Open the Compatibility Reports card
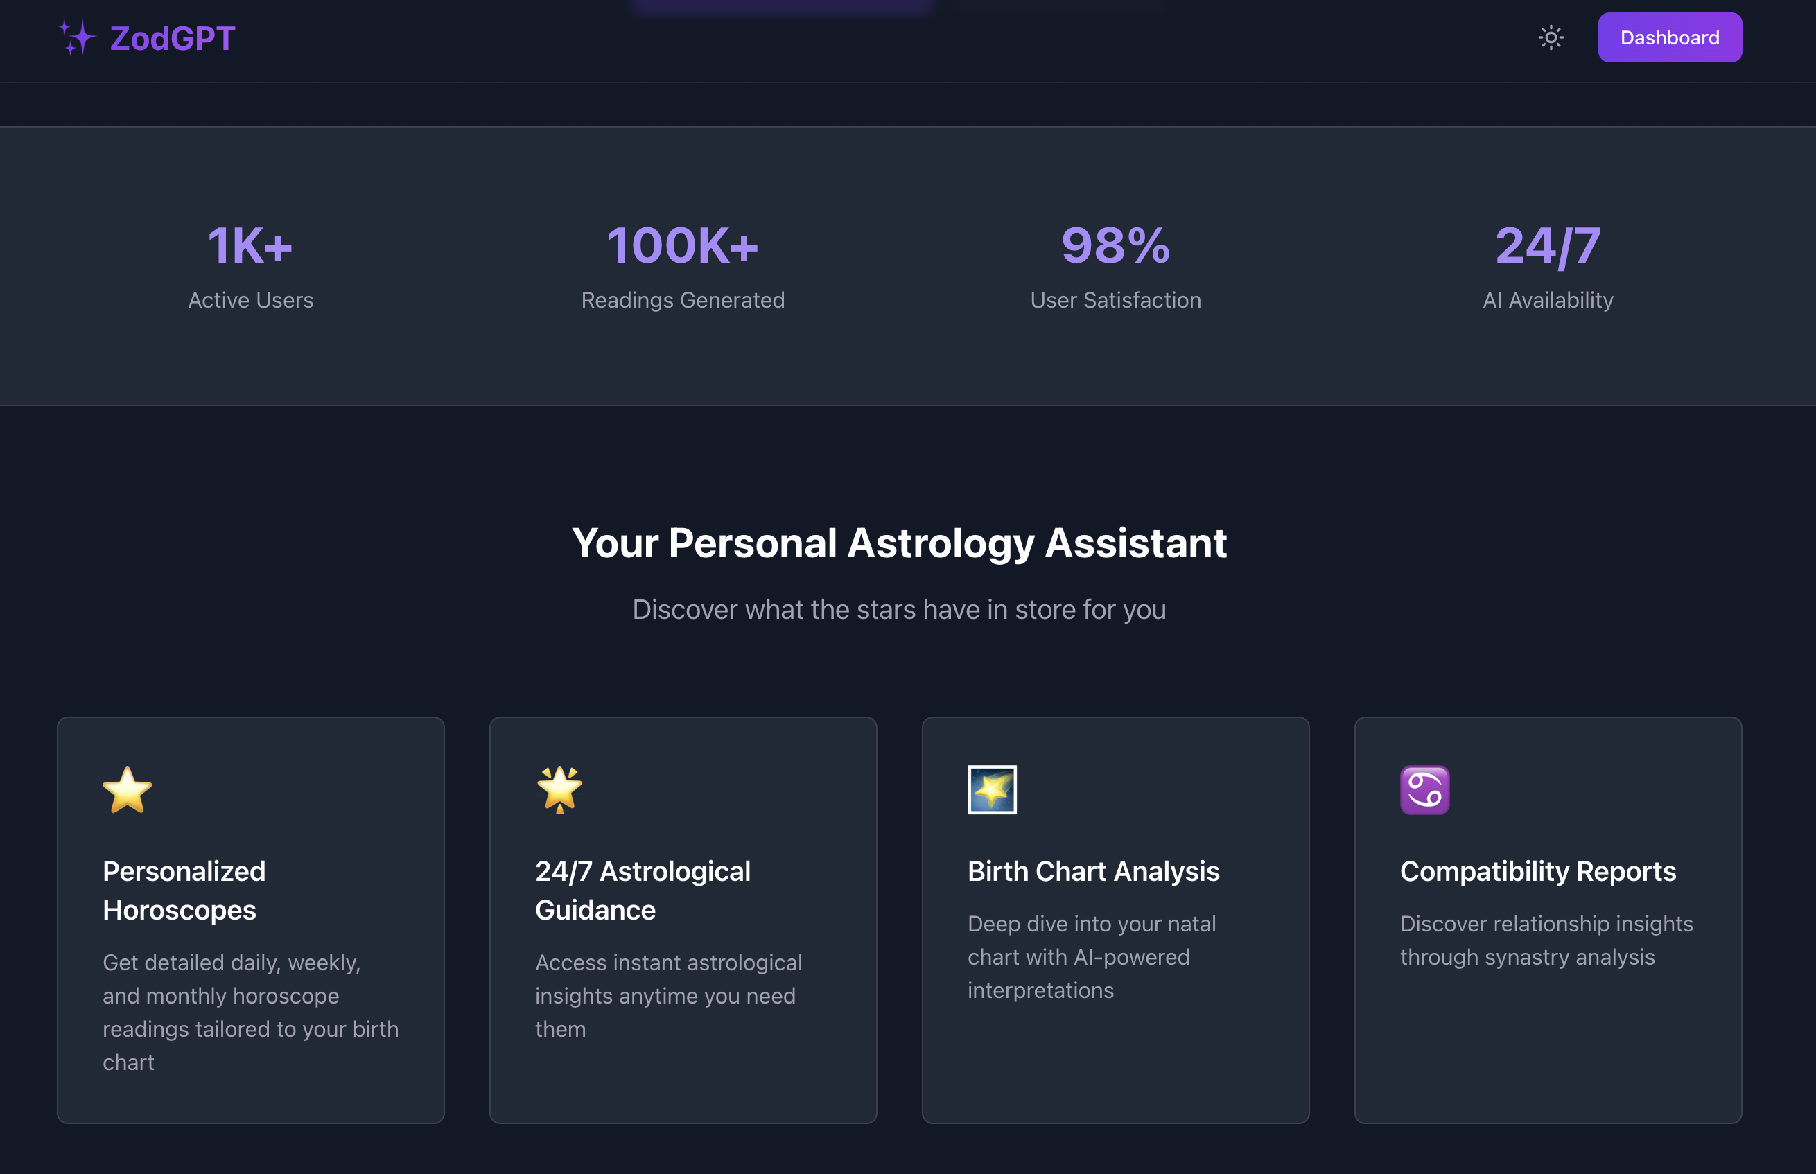1816x1174 pixels. click(x=1548, y=920)
